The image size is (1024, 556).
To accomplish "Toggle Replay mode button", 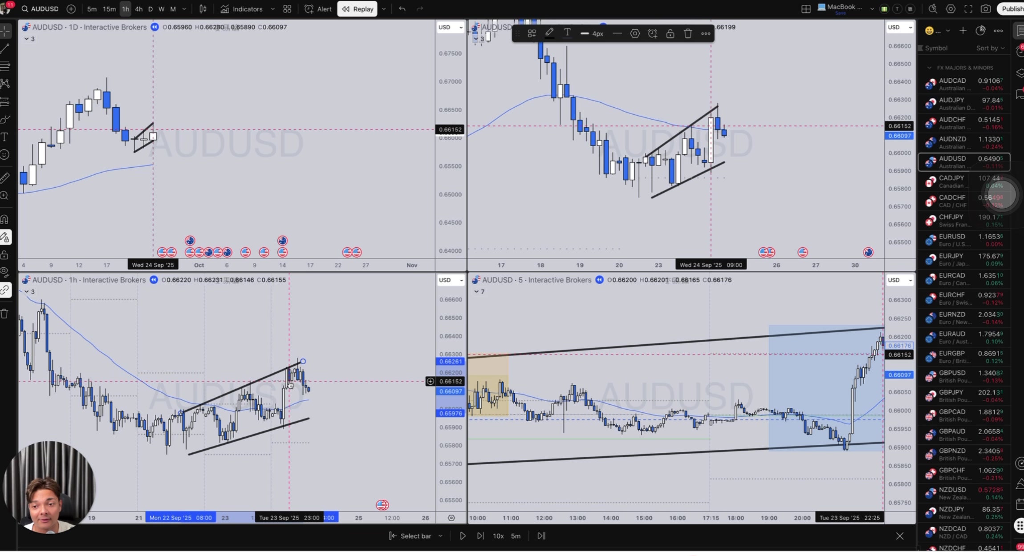I will pyautogui.click(x=358, y=9).
